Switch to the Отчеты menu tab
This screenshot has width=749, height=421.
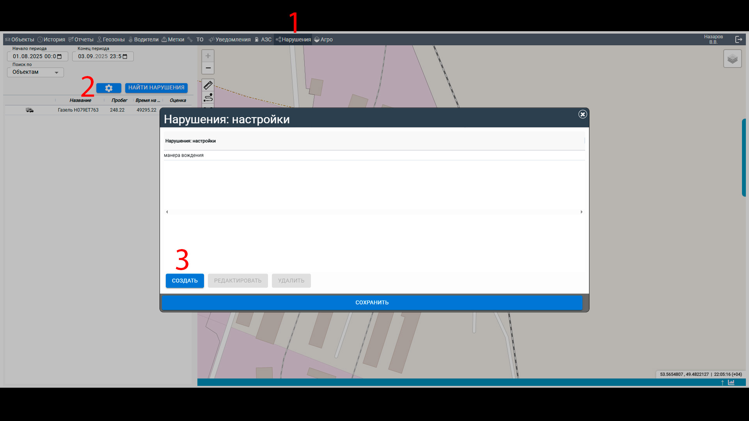(81, 39)
